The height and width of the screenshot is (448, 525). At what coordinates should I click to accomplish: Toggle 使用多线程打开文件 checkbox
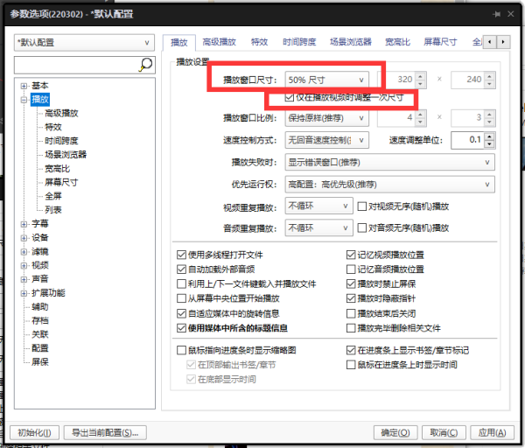pos(181,255)
